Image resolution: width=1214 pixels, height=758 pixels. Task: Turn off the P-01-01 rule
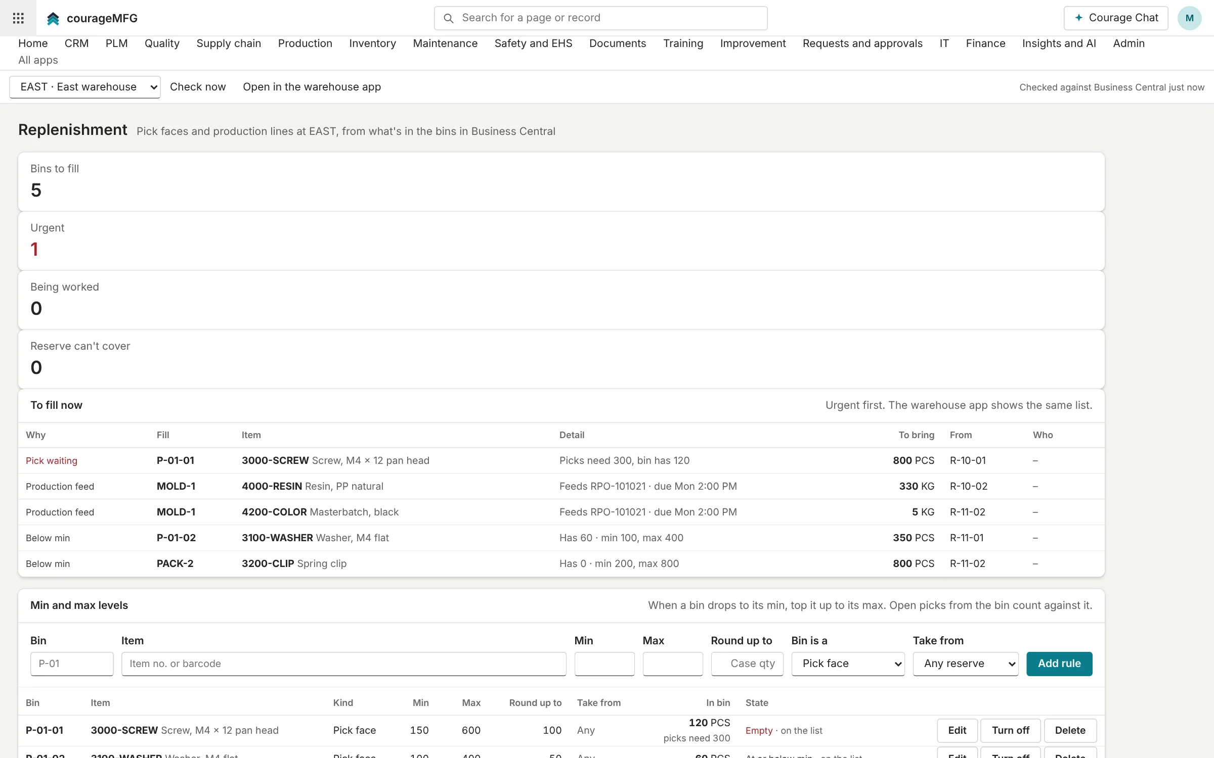1010,730
